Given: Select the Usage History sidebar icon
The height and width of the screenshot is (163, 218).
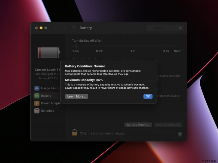Looking at the screenshot, I should (x=37, y=88).
